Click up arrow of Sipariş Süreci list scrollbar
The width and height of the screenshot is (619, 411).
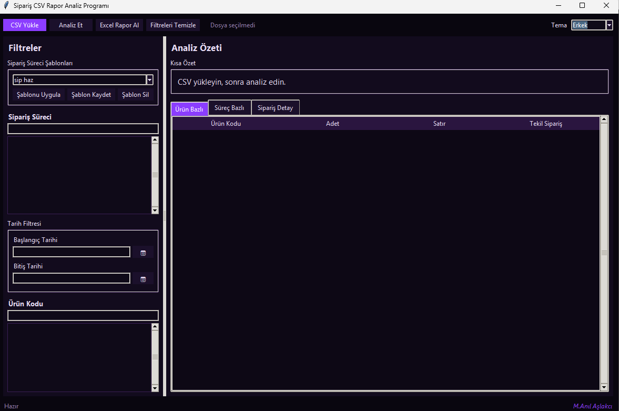[x=155, y=139]
